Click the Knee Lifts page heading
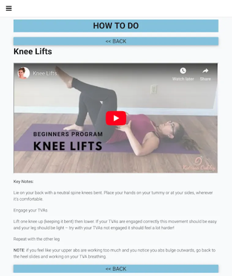This screenshot has width=232, height=276. click(x=33, y=52)
